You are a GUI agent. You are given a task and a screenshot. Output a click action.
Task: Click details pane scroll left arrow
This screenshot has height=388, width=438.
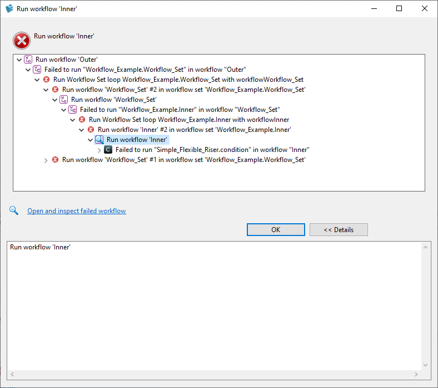(12, 374)
